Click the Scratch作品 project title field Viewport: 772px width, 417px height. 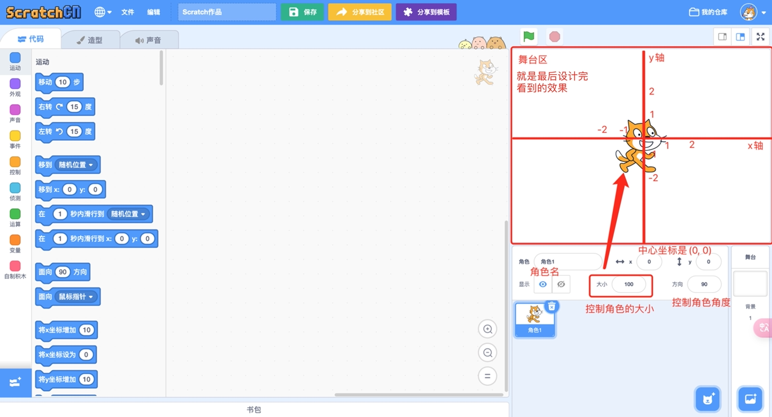coord(227,12)
